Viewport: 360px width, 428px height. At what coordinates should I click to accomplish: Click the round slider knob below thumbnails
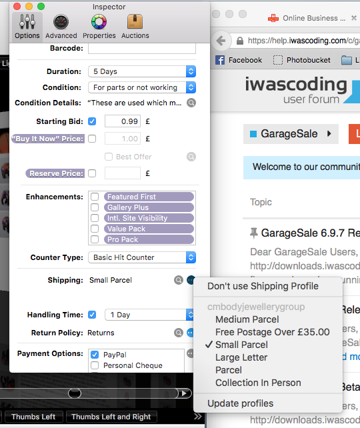75,393
